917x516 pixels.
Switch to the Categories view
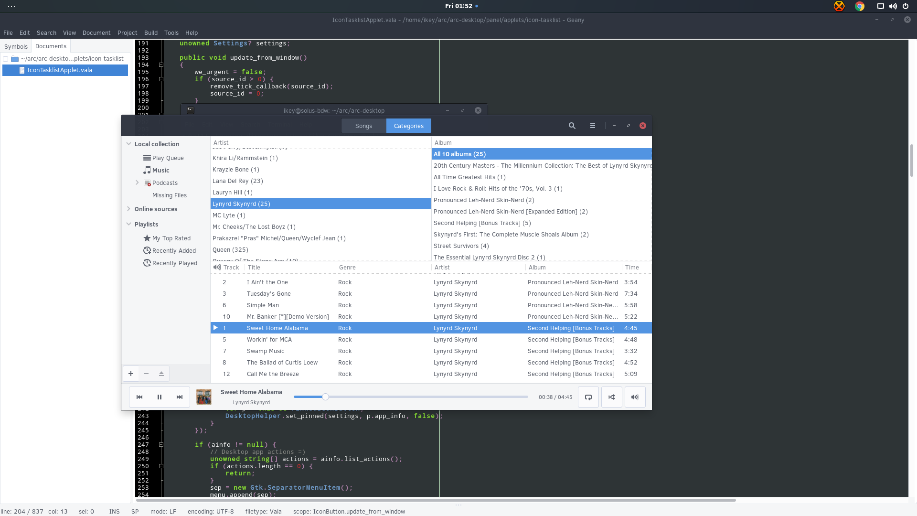click(409, 126)
